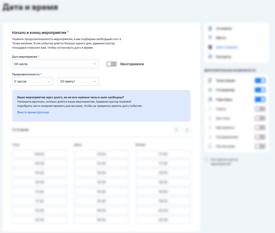
Task: Open the Контакты step in sidebar
Action: coord(223,57)
